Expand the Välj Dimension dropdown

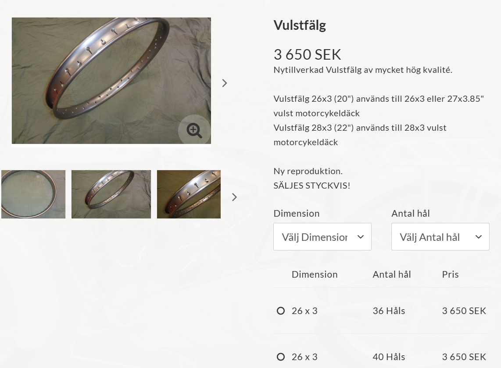tap(322, 237)
